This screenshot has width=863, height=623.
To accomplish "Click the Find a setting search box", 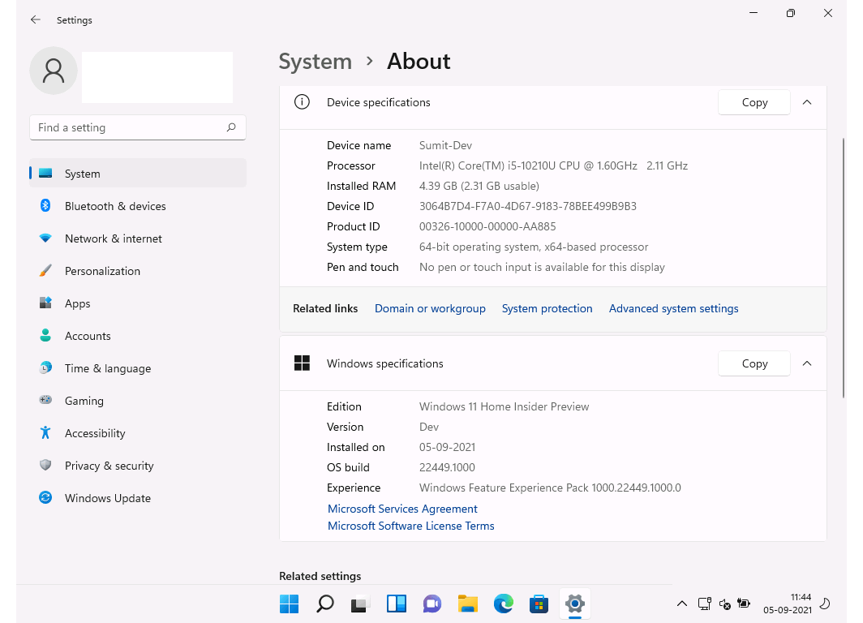I will pyautogui.click(x=137, y=127).
